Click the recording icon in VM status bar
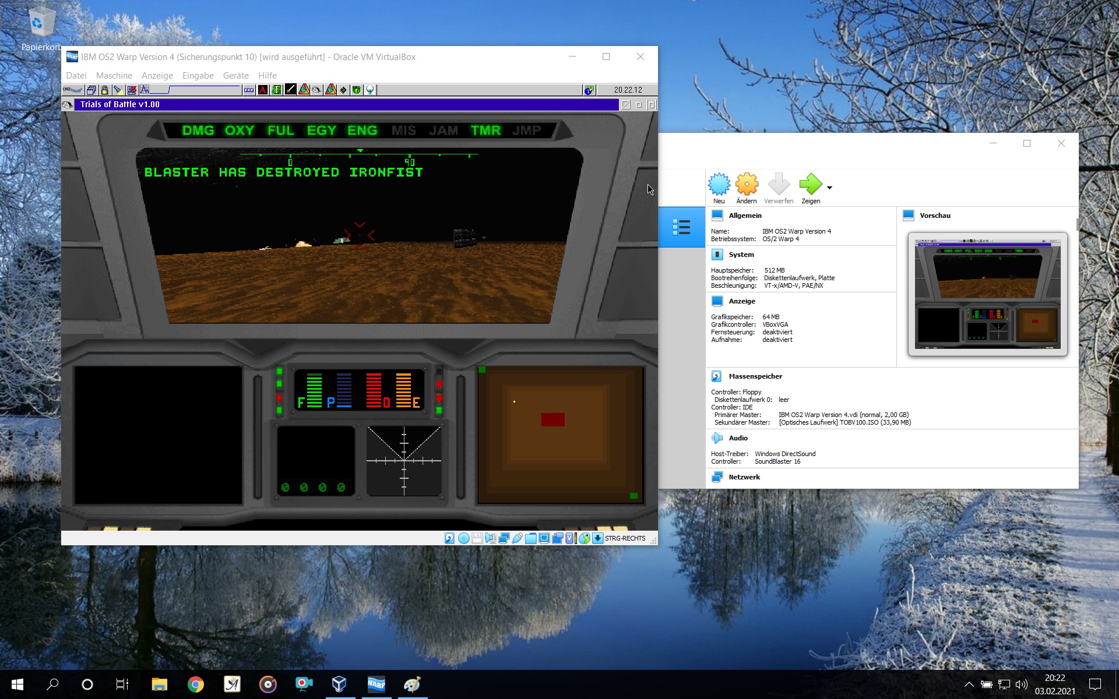Screen dimensions: 1119x699 (558, 538)
